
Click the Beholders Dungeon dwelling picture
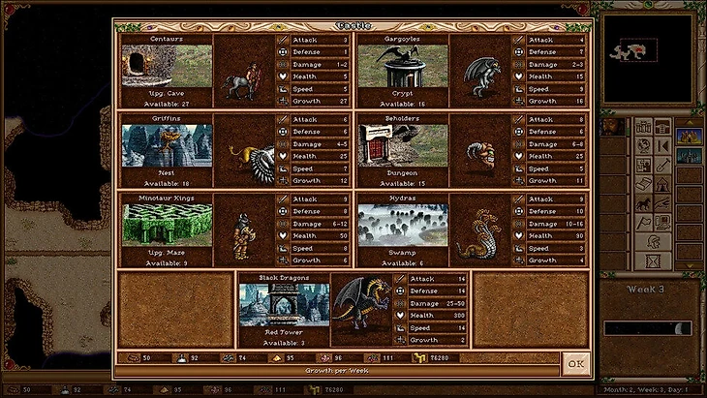[x=403, y=145]
